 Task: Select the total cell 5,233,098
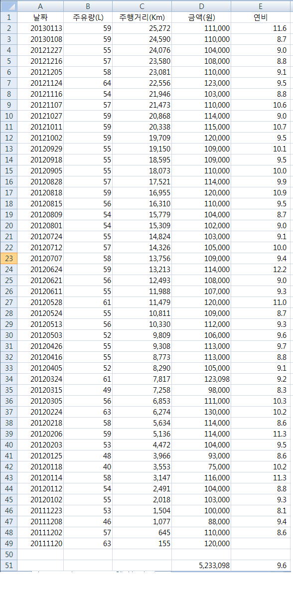pyautogui.click(x=201, y=565)
